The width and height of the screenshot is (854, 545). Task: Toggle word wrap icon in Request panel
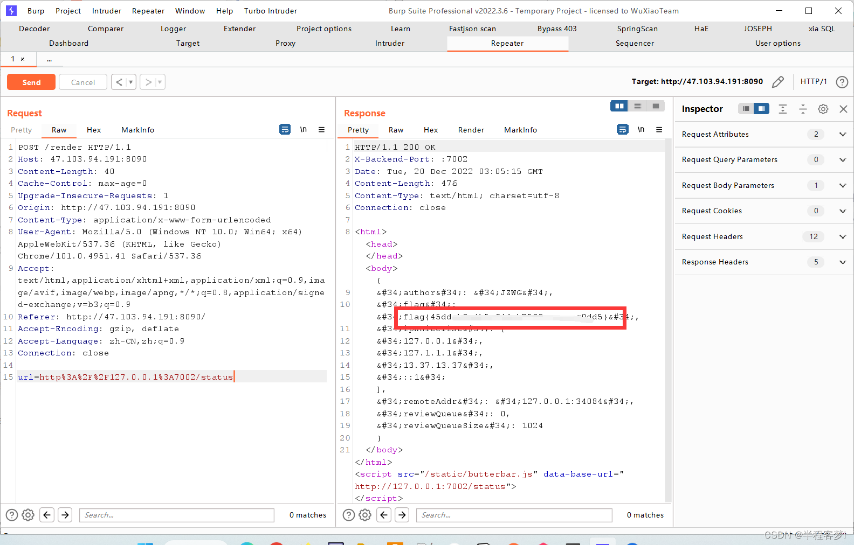[x=285, y=129]
